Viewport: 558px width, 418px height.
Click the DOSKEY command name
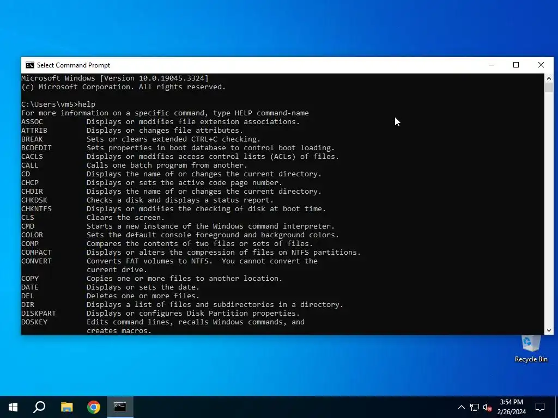34,322
